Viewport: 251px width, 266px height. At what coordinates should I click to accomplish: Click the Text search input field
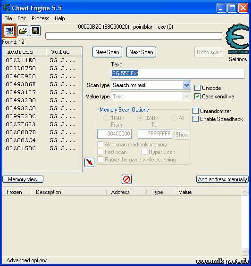click(x=177, y=73)
